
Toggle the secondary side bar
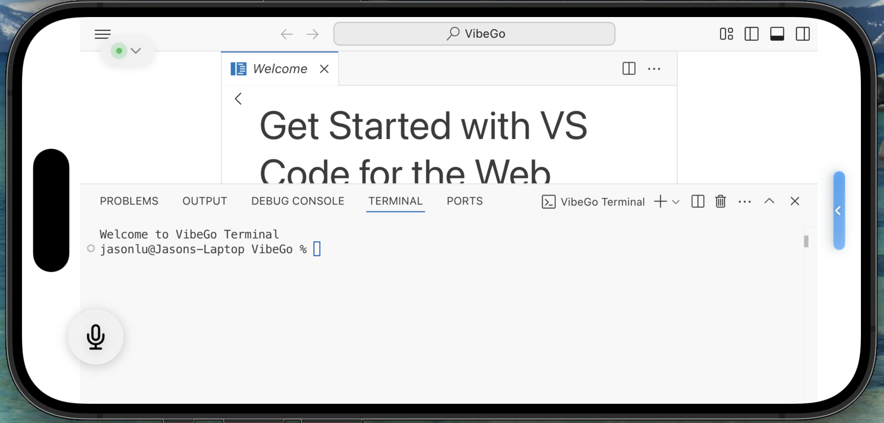(803, 34)
